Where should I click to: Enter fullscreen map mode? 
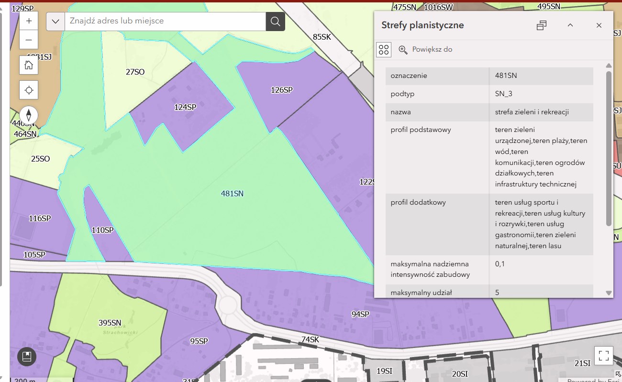(x=603, y=355)
